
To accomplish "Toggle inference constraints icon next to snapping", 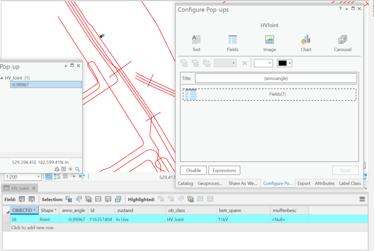I will (x=57, y=176).
